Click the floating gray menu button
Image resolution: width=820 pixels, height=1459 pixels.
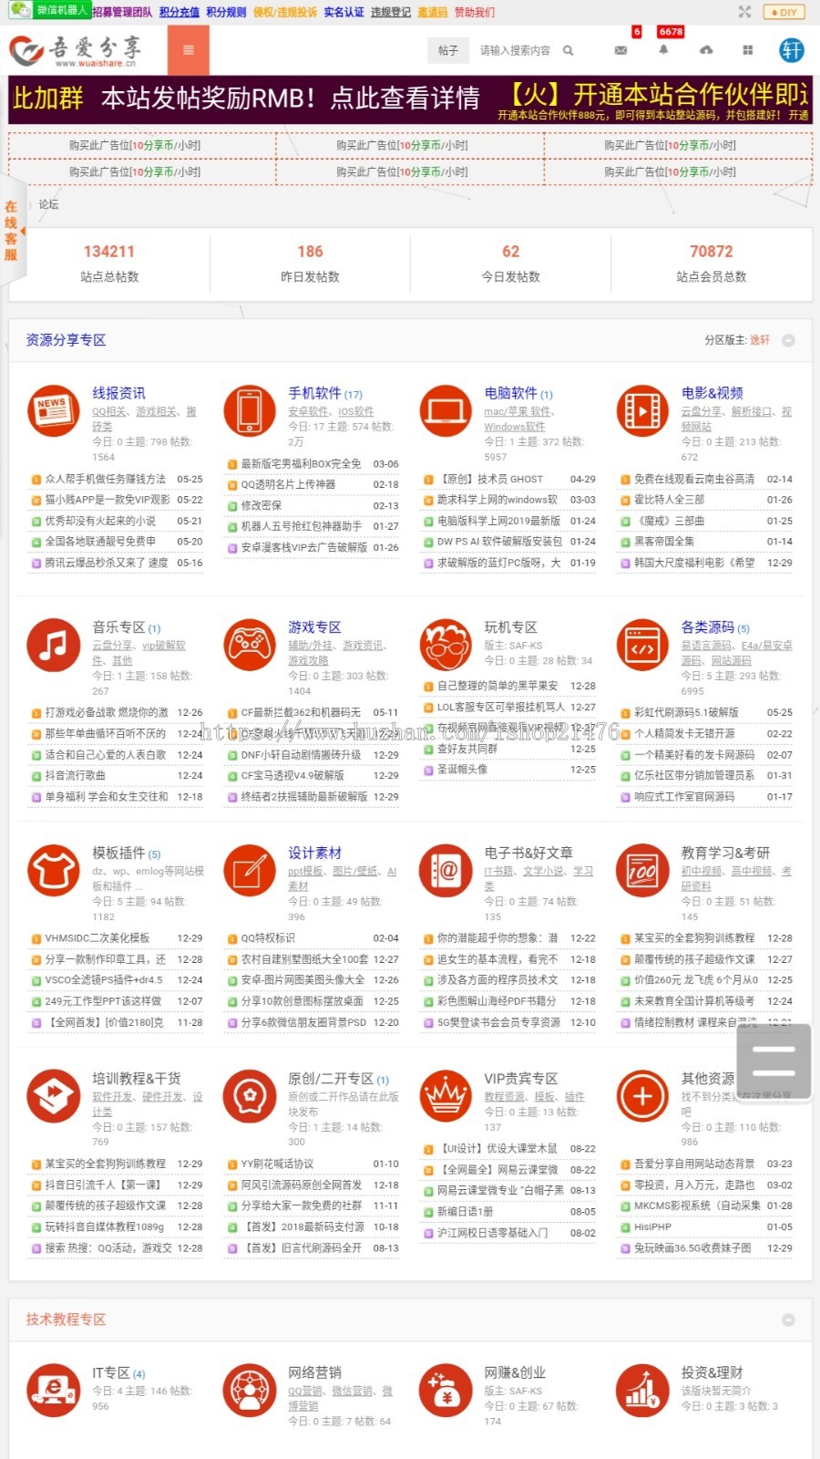click(774, 1061)
